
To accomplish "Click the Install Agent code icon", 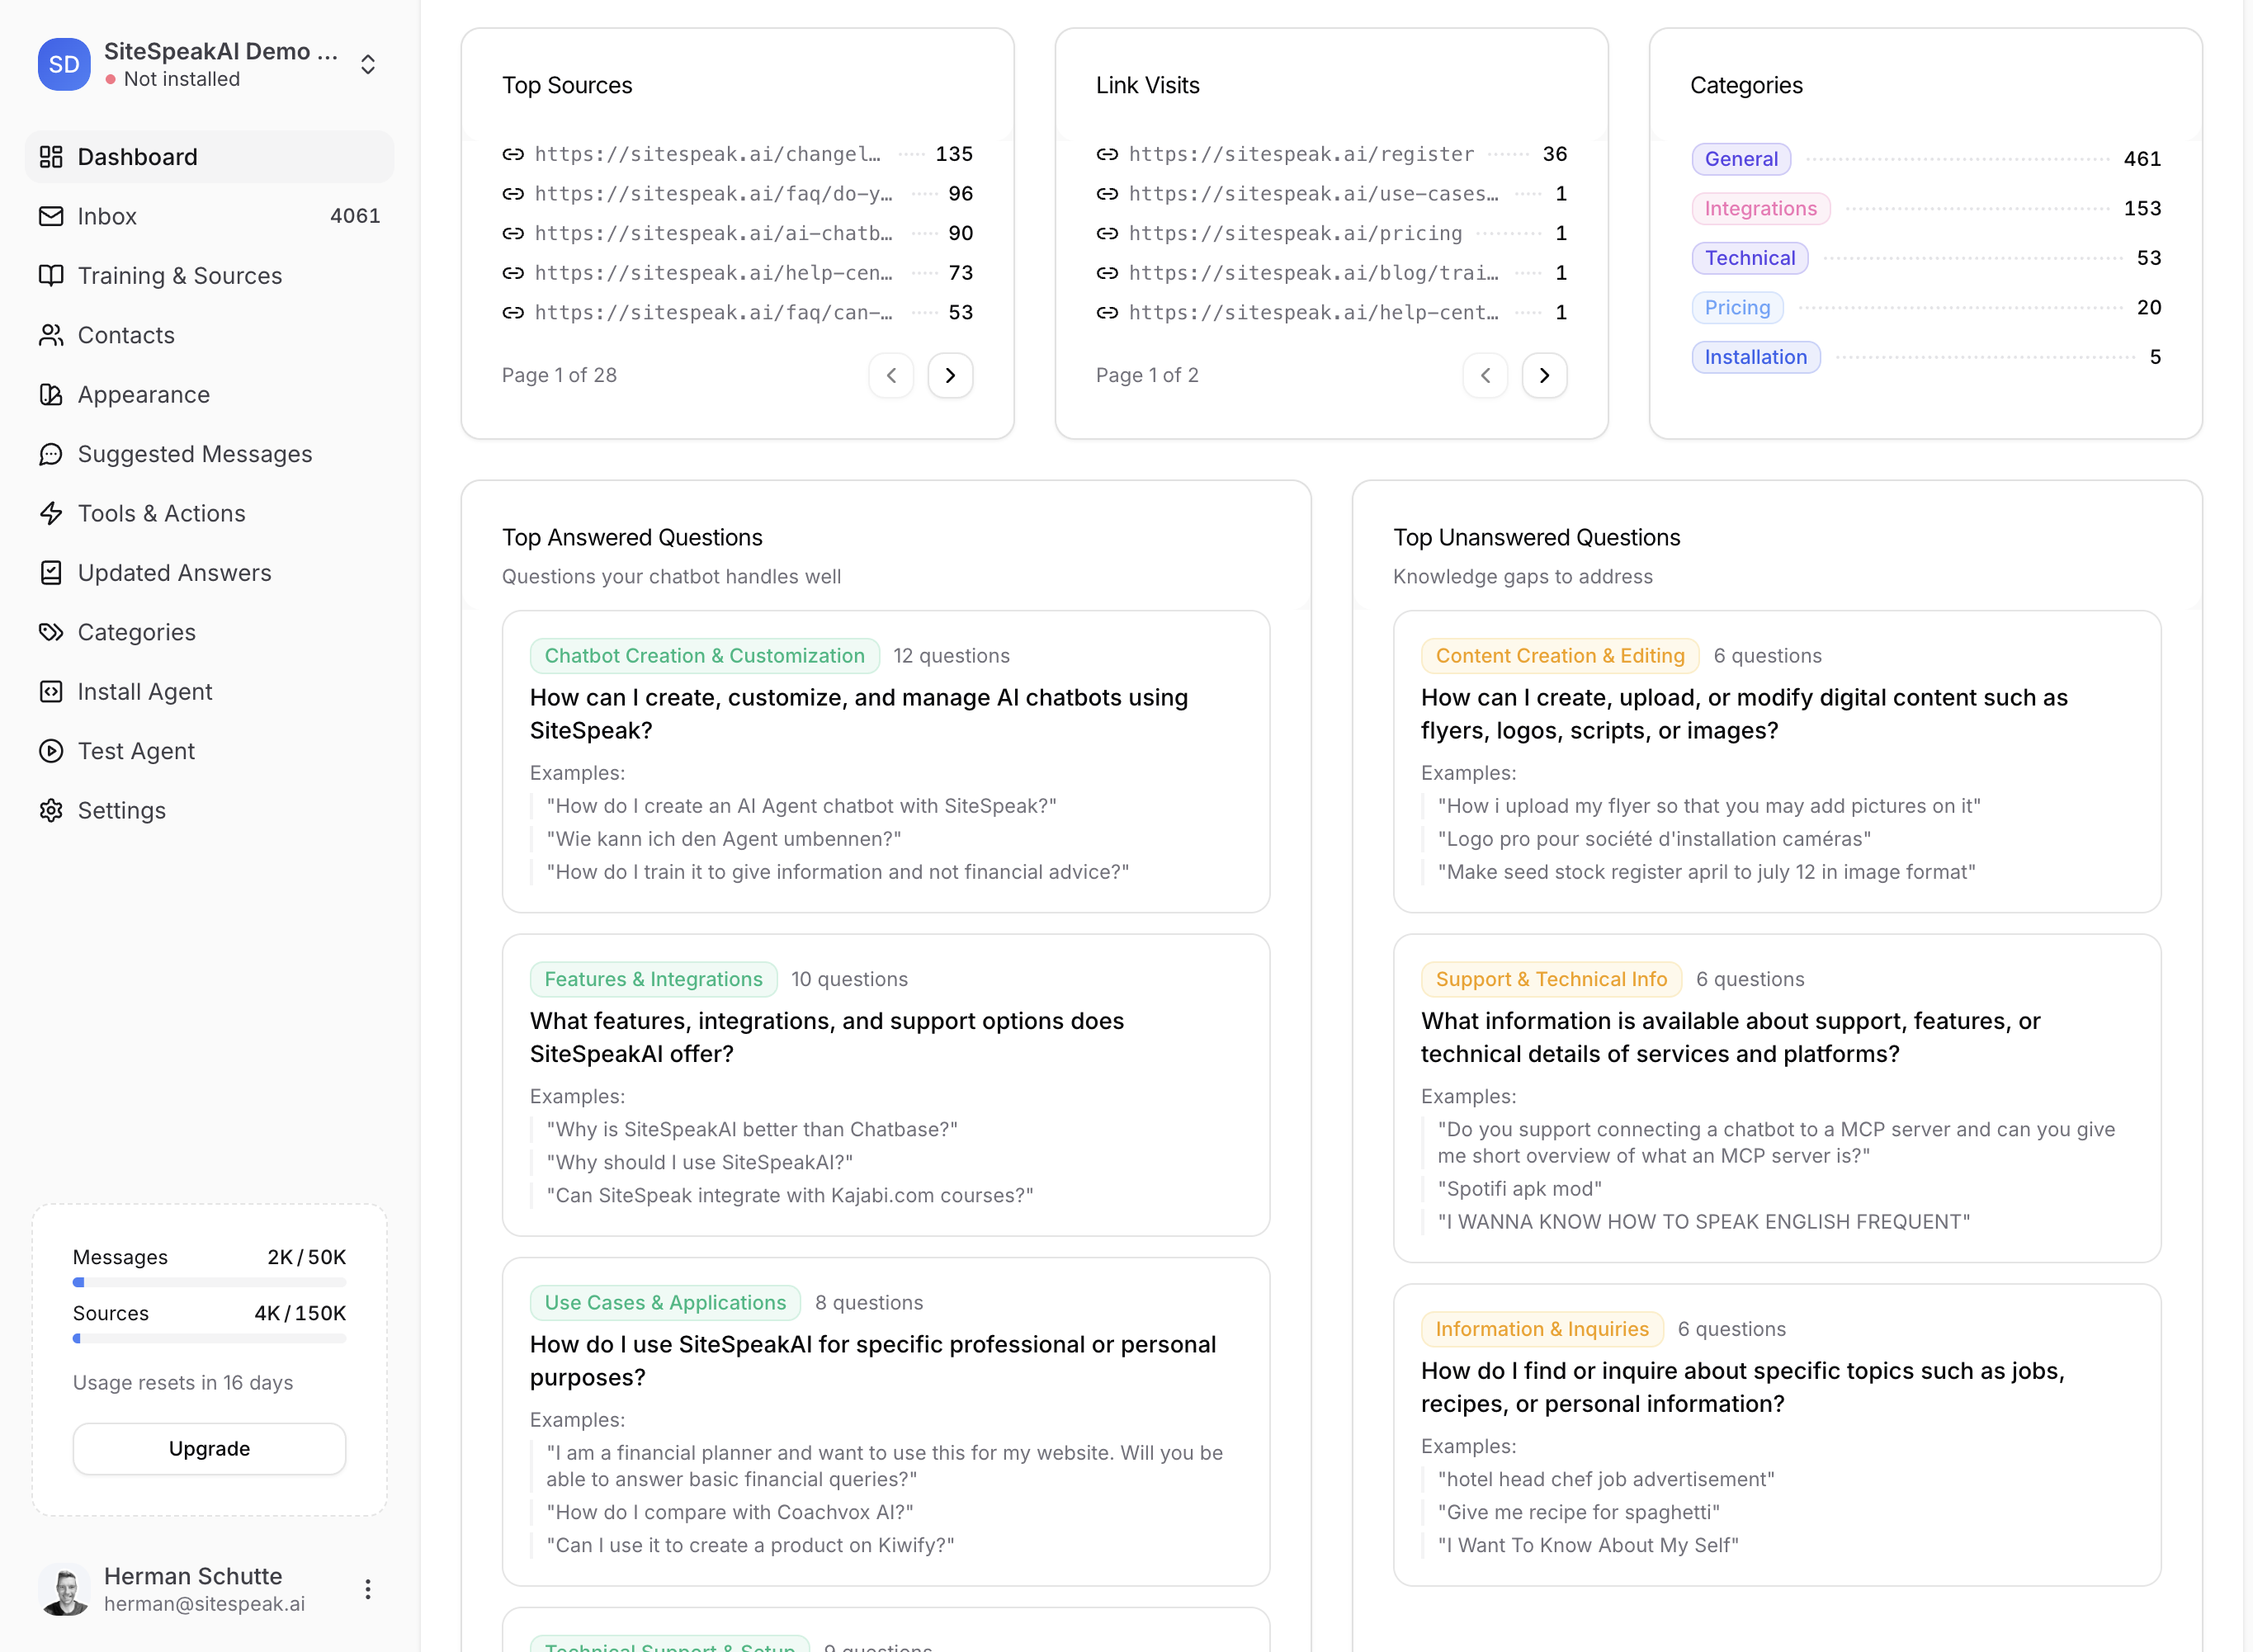I will point(51,691).
